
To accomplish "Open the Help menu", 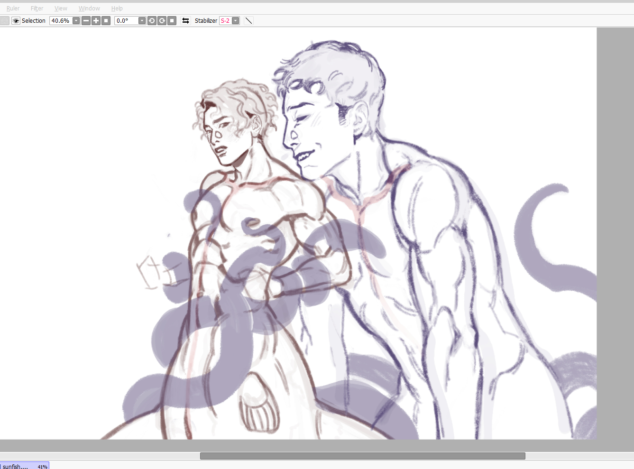I will click(117, 8).
